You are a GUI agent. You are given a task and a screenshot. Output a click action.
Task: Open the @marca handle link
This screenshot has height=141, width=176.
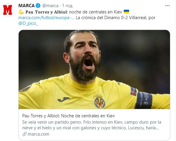tap(50, 6)
